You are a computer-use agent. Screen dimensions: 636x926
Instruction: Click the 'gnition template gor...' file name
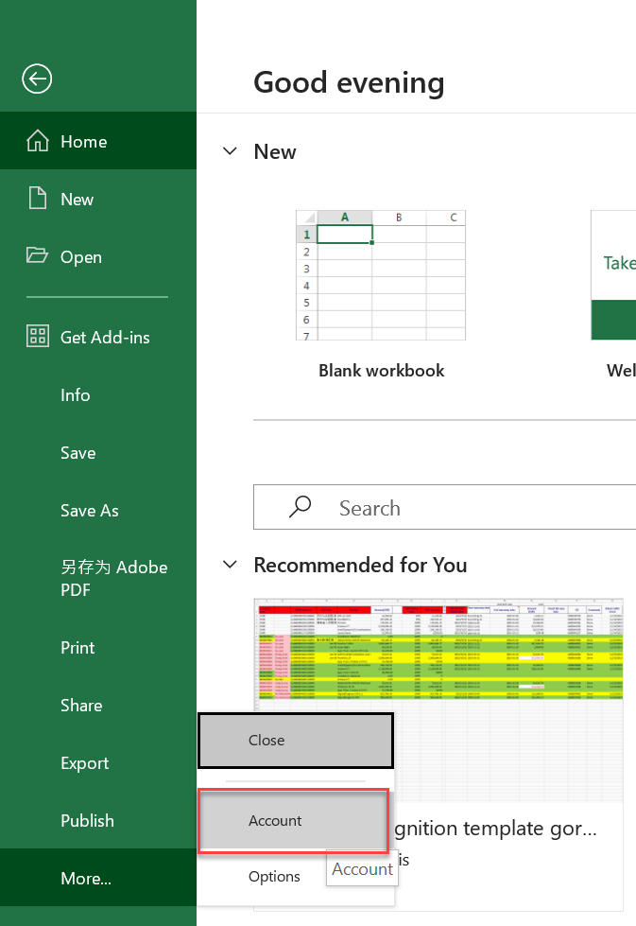click(495, 830)
